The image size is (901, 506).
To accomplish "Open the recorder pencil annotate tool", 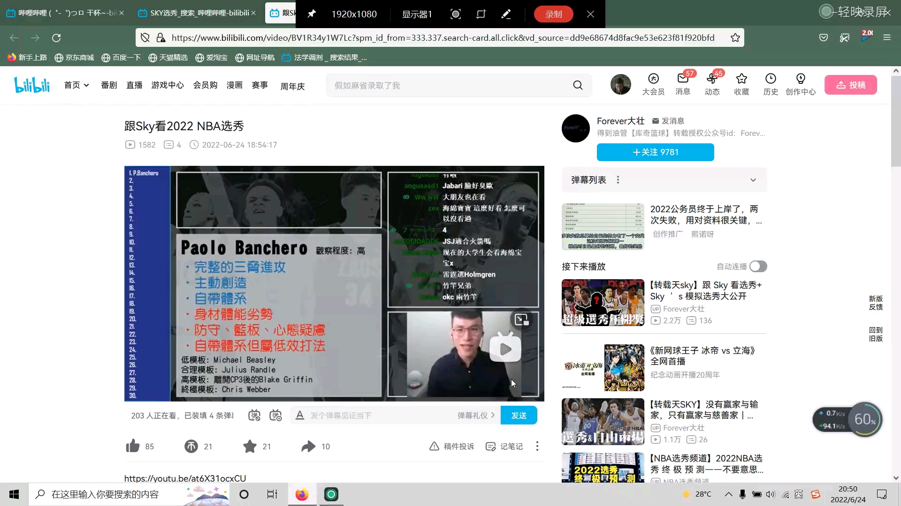I will (506, 14).
